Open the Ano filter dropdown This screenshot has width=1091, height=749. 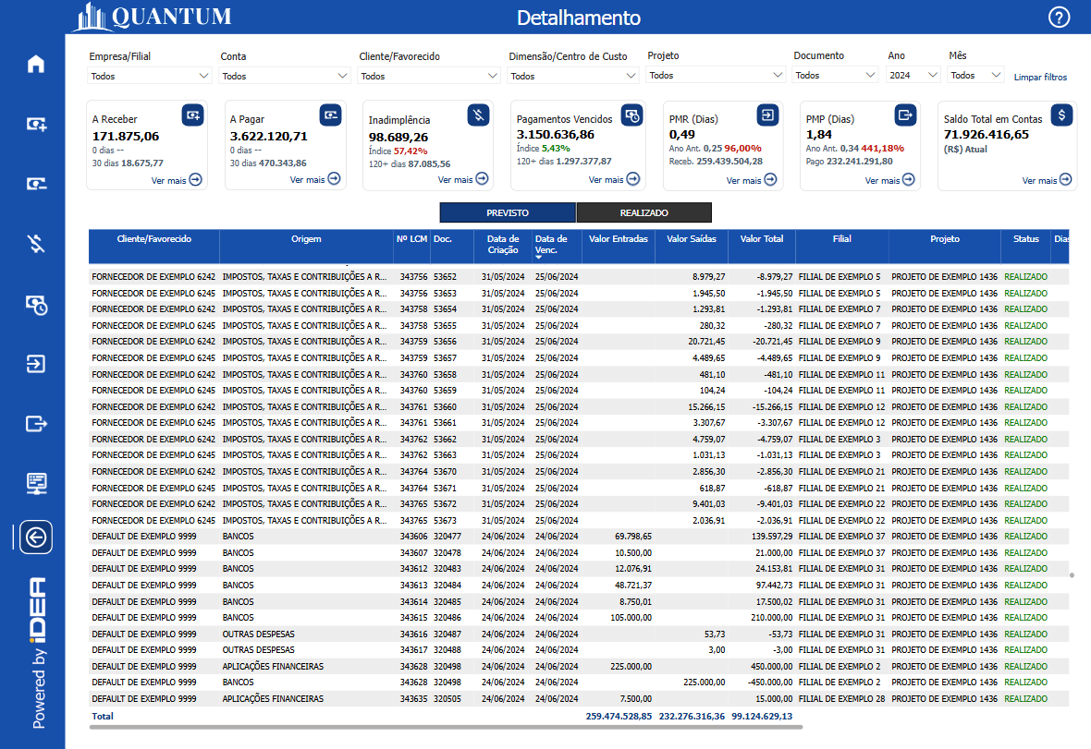click(913, 76)
